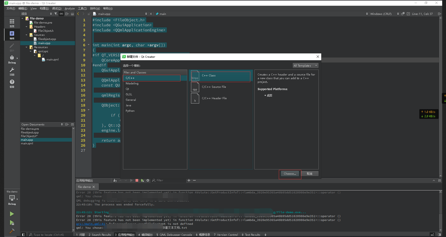Collapse the Resources folder

(x=26, y=47)
